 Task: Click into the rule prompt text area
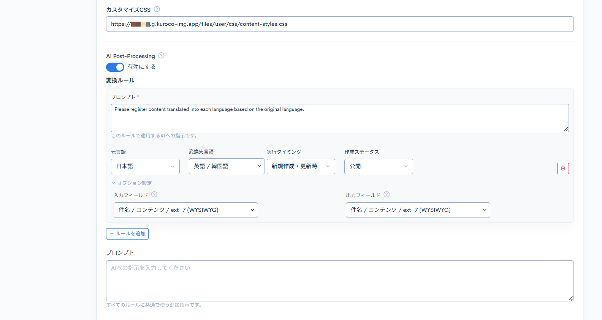340,120
